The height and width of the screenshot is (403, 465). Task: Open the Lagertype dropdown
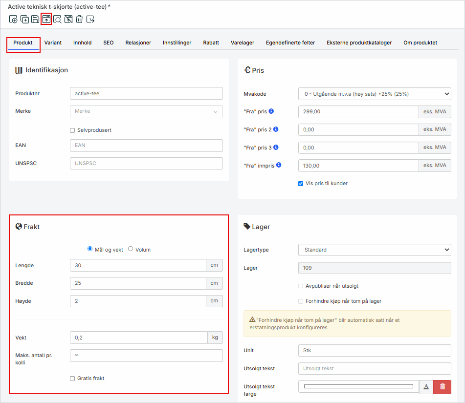click(374, 250)
